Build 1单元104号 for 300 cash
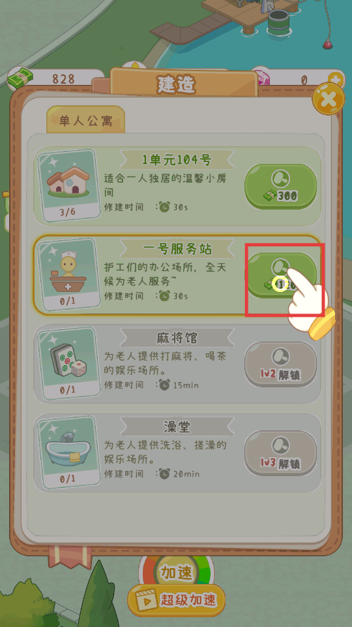The width and height of the screenshot is (352, 627). [x=280, y=186]
